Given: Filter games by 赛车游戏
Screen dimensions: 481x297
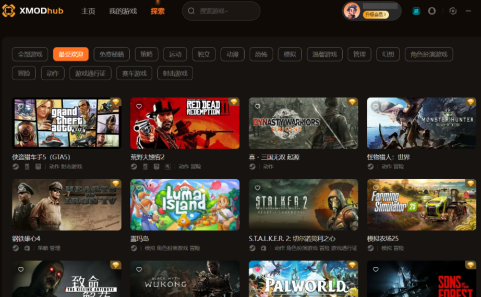Looking at the screenshot, I should 135,73.
